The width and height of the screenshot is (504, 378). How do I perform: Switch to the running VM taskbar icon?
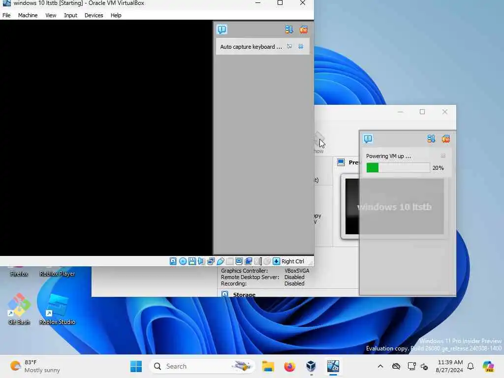point(333,366)
